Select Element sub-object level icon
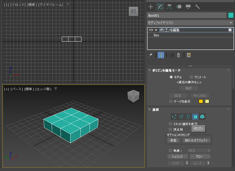Viewport: 235px width, 171px height. [x=202, y=117]
